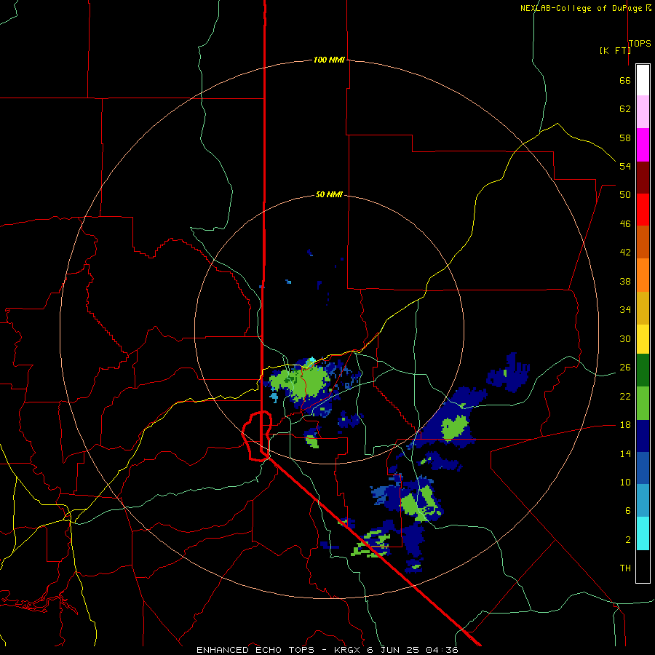655x655 pixels.
Task: Click the yellow 30 kft legend swatch
Action: coord(643,339)
